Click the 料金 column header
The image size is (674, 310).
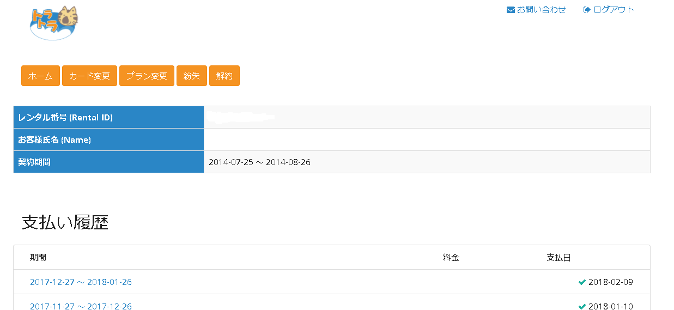pyautogui.click(x=451, y=258)
